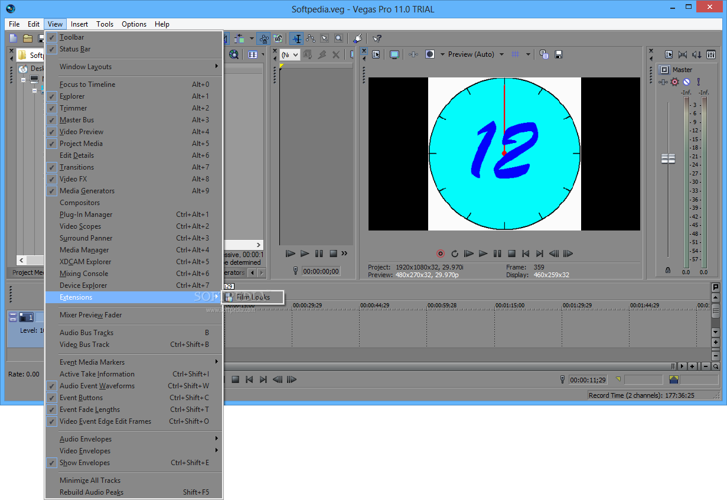Select the Envelope Edit Tool icon

(311, 38)
